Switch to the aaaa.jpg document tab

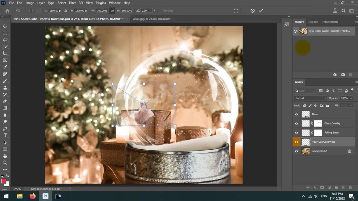pyautogui.click(x=152, y=19)
